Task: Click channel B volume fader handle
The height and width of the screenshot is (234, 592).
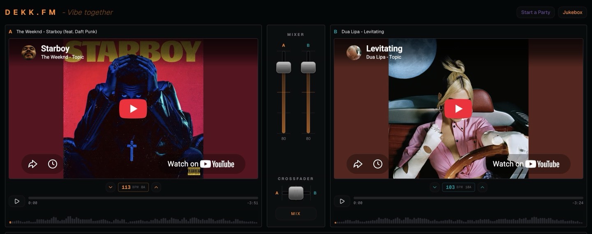Action: click(x=308, y=67)
